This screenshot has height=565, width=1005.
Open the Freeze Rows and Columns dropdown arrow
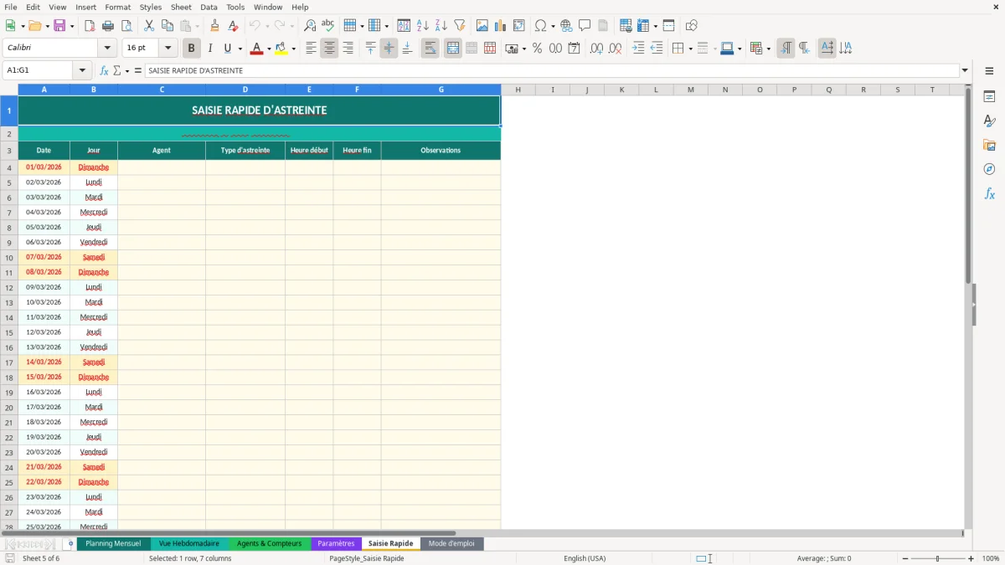(655, 26)
